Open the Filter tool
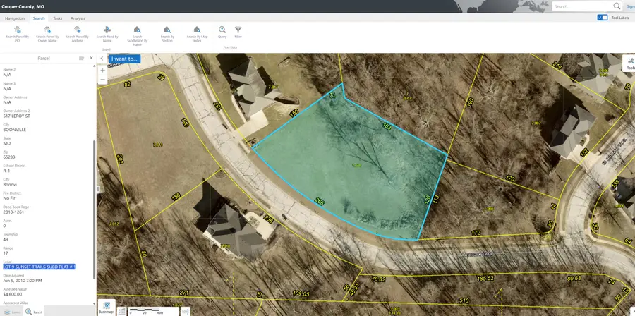 tap(238, 32)
